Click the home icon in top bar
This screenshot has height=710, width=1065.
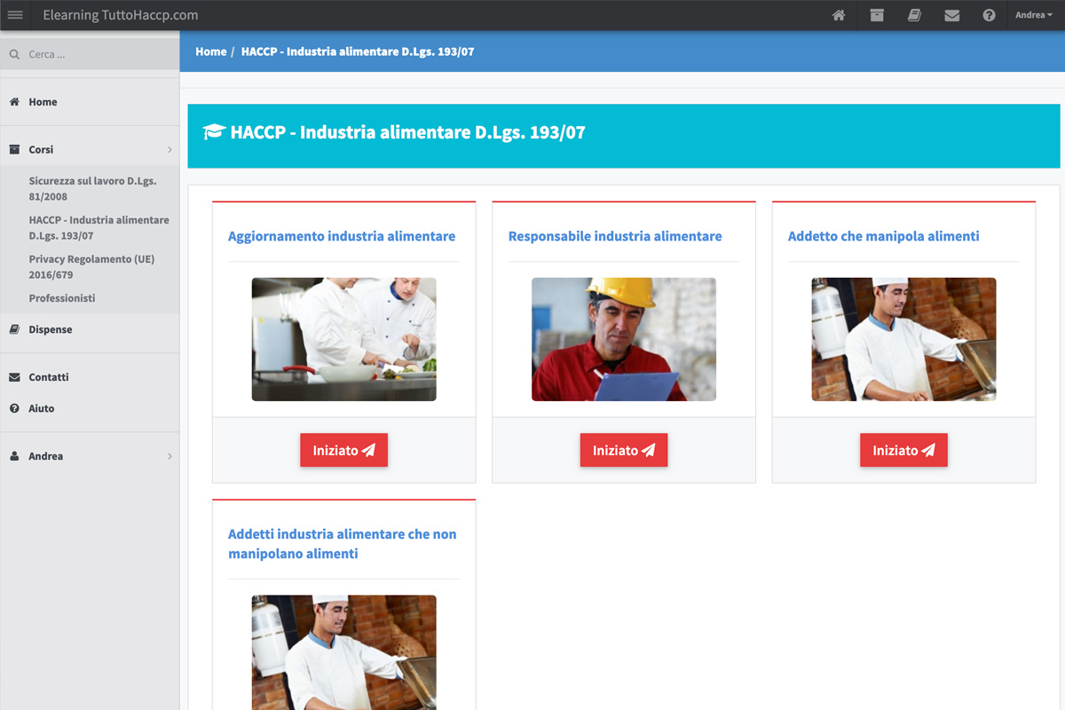pyautogui.click(x=839, y=15)
